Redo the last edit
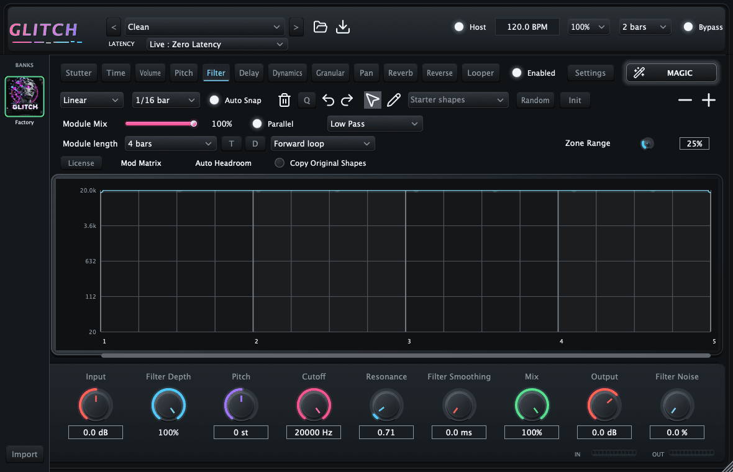The width and height of the screenshot is (733, 472). point(347,100)
